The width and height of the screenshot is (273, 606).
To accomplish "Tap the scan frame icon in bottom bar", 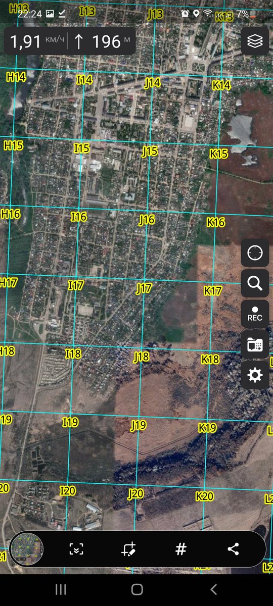I will 76,549.
